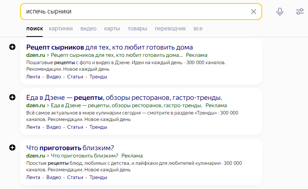Click breadcrumb 'Рецепт сырников для тех, кто любит готовить дома...'
308x189 pixels.
[117, 55]
